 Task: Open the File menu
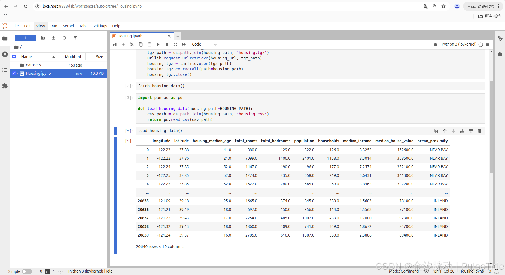[x=16, y=26]
